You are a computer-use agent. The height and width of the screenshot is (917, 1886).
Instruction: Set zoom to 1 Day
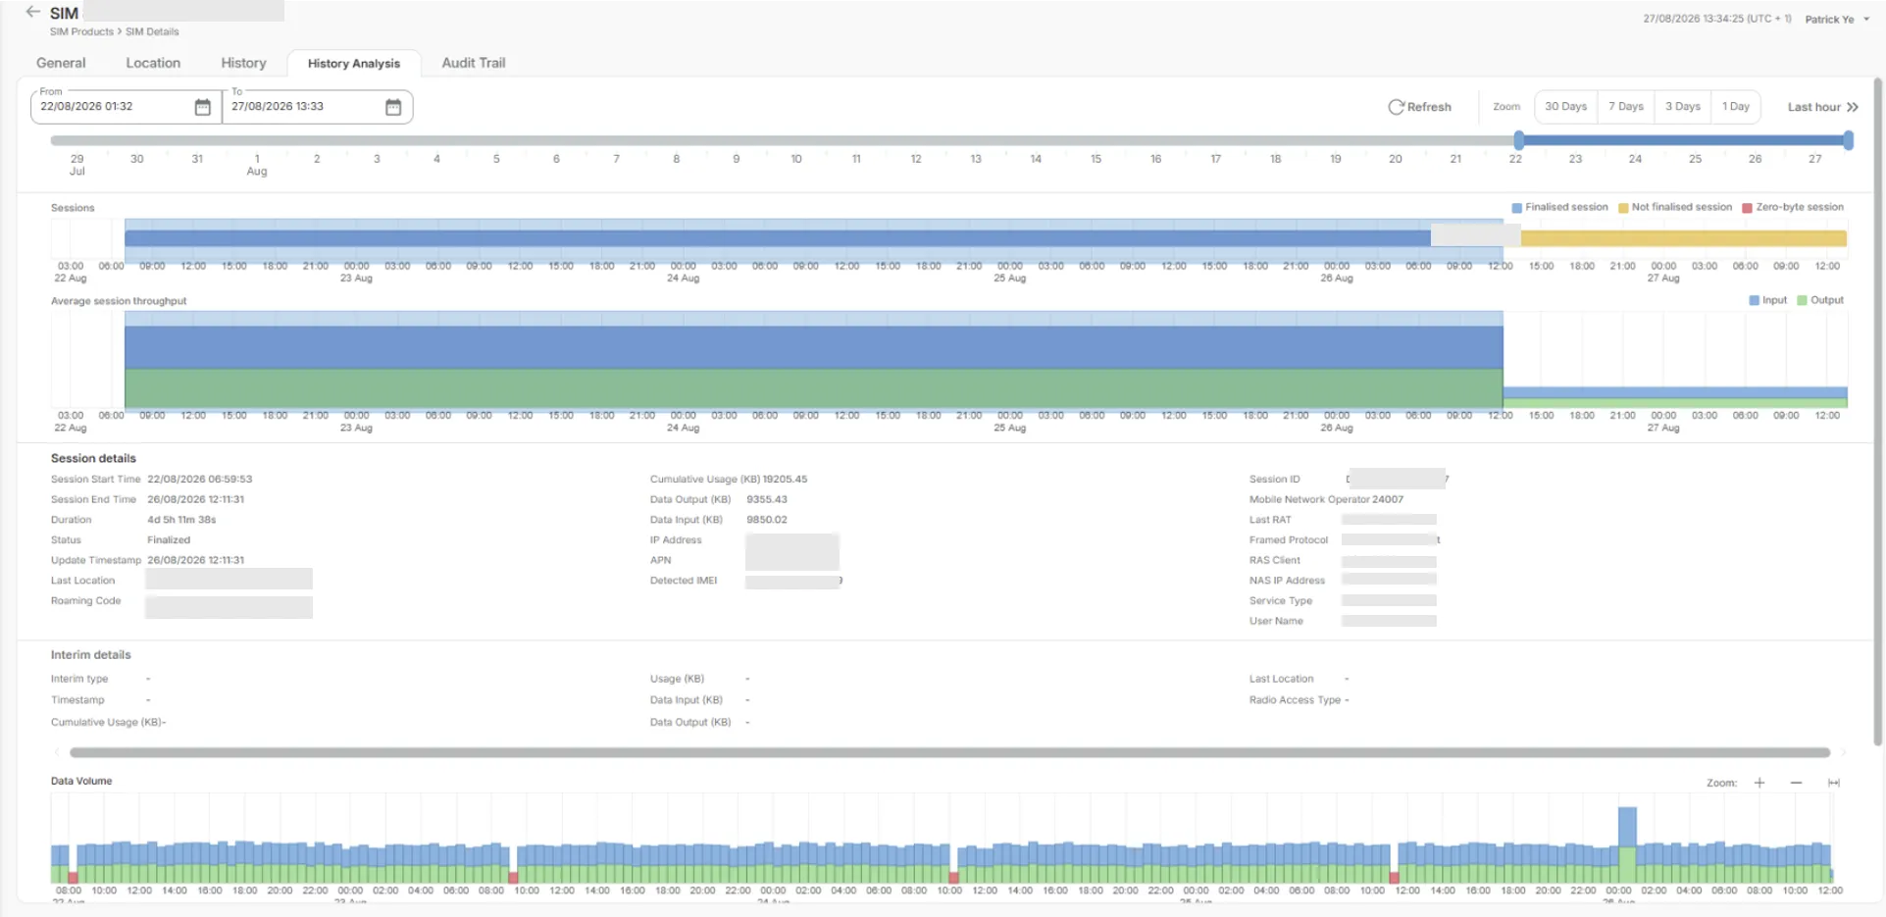click(1735, 107)
